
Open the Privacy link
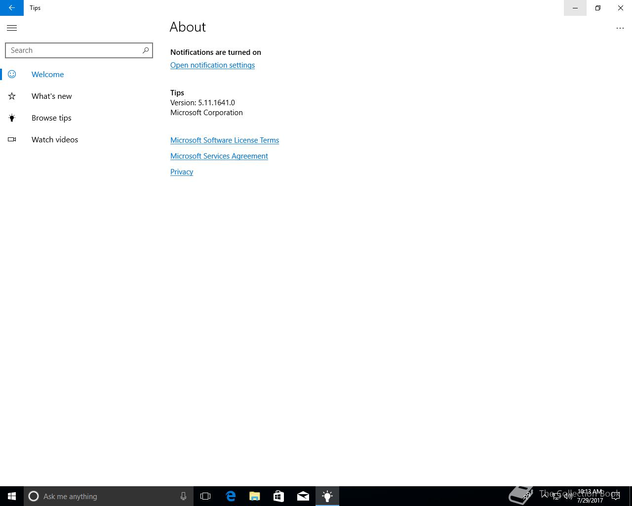tap(182, 172)
